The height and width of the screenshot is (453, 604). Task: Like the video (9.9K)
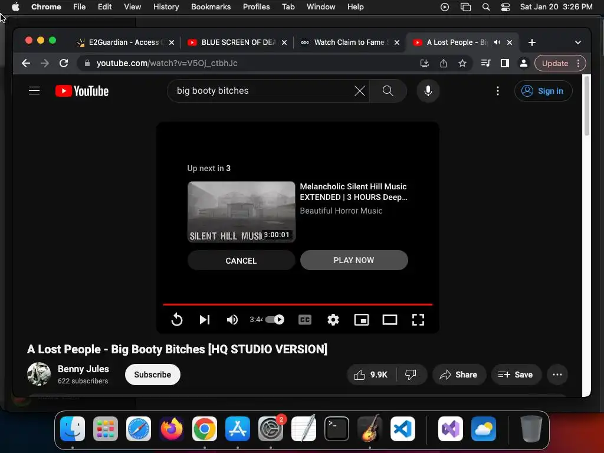pos(372,375)
